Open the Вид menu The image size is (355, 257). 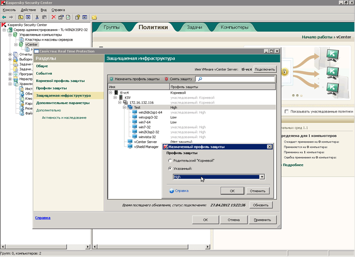tap(43, 10)
